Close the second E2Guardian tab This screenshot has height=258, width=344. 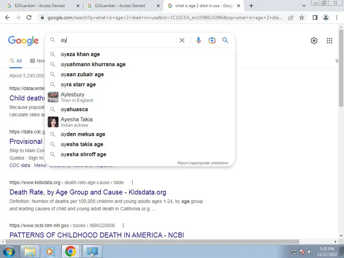tap(158, 6)
